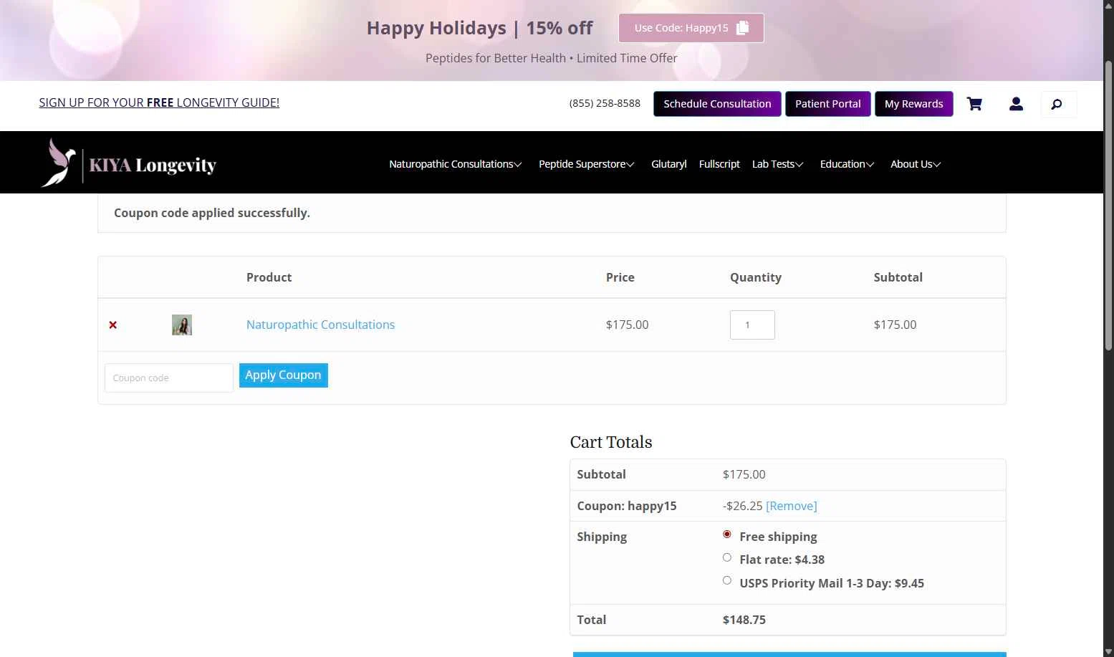Call the (855) 258-8588 phone number
The width and height of the screenshot is (1114, 657).
pyautogui.click(x=605, y=103)
